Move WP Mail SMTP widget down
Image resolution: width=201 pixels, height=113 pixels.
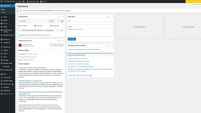(60, 17)
